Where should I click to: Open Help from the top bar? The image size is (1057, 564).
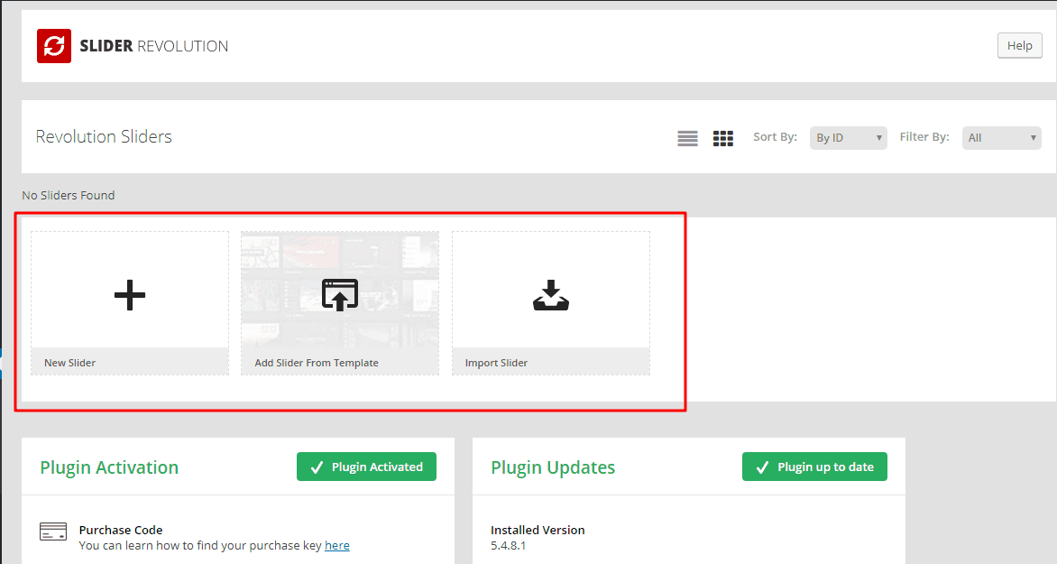point(1019,45)
